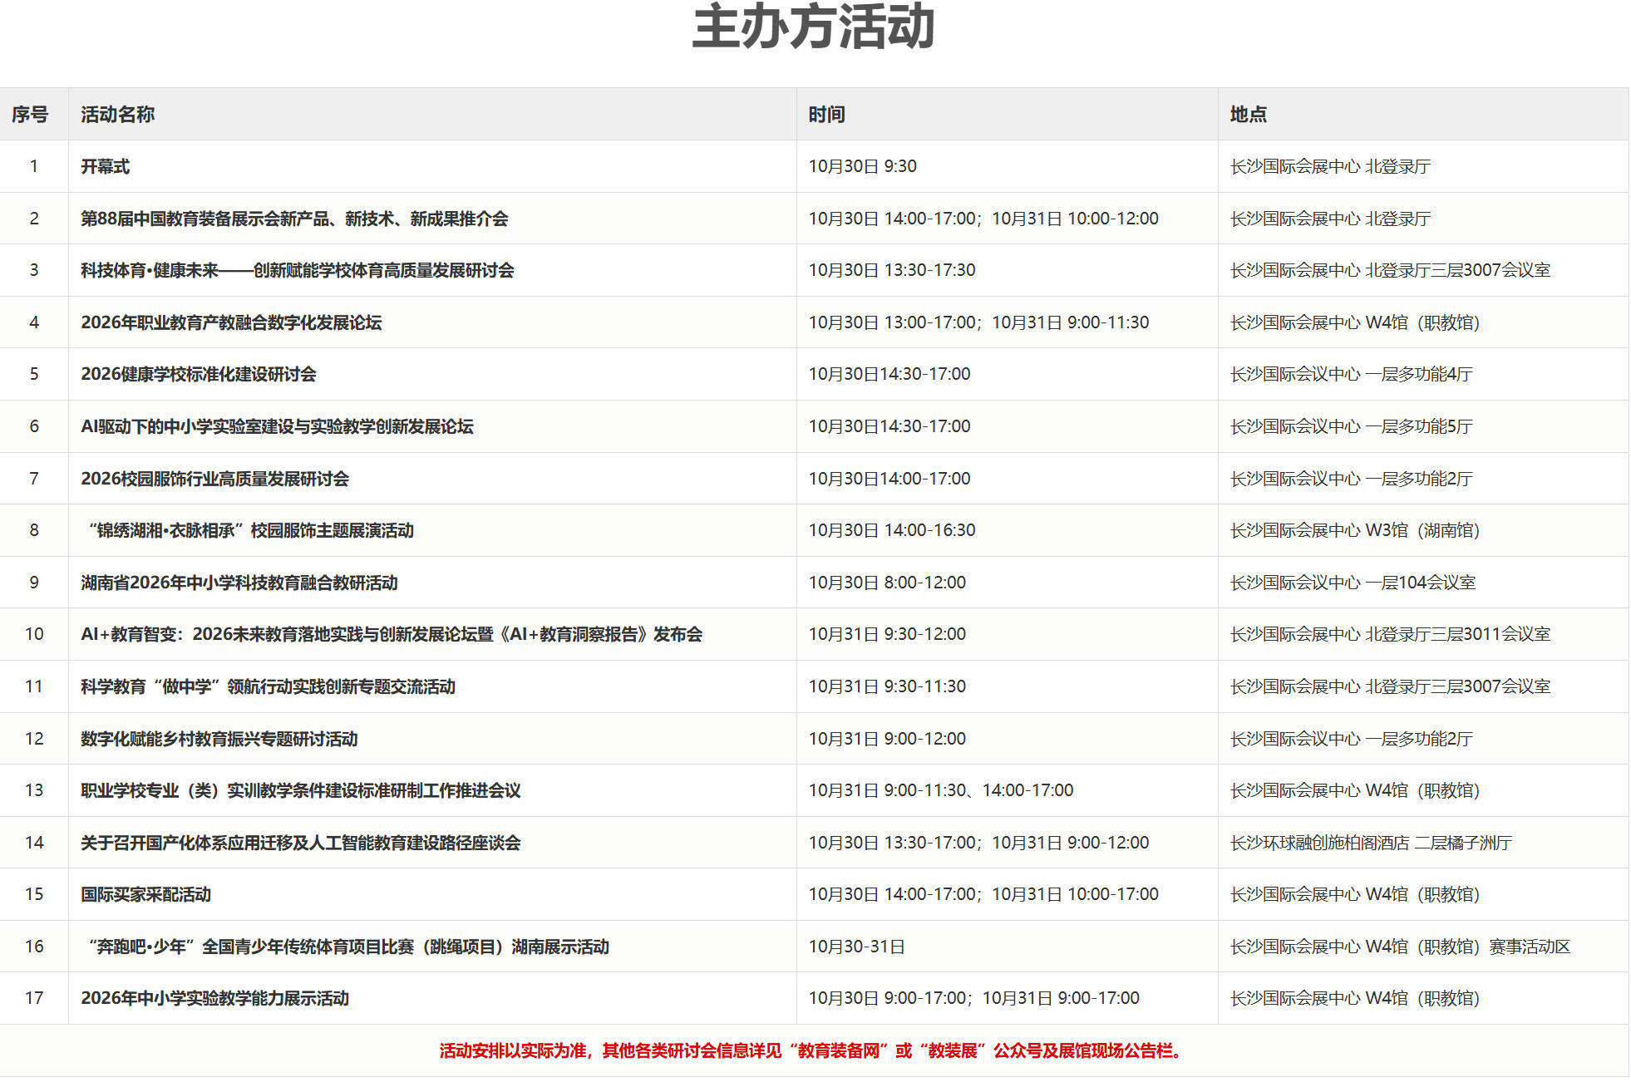Select 数字化赋能乡村教育振兴专题研讨活动
This screenshot has width=1631, height=1082.
point(219,739)
